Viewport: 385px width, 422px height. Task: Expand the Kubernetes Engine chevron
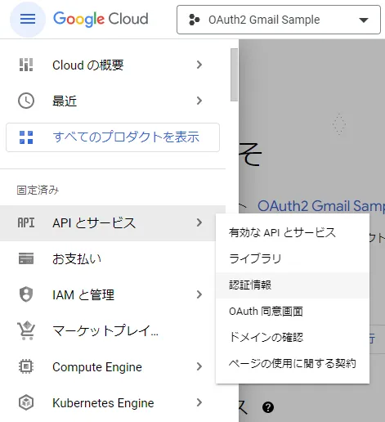pos(199,402)
